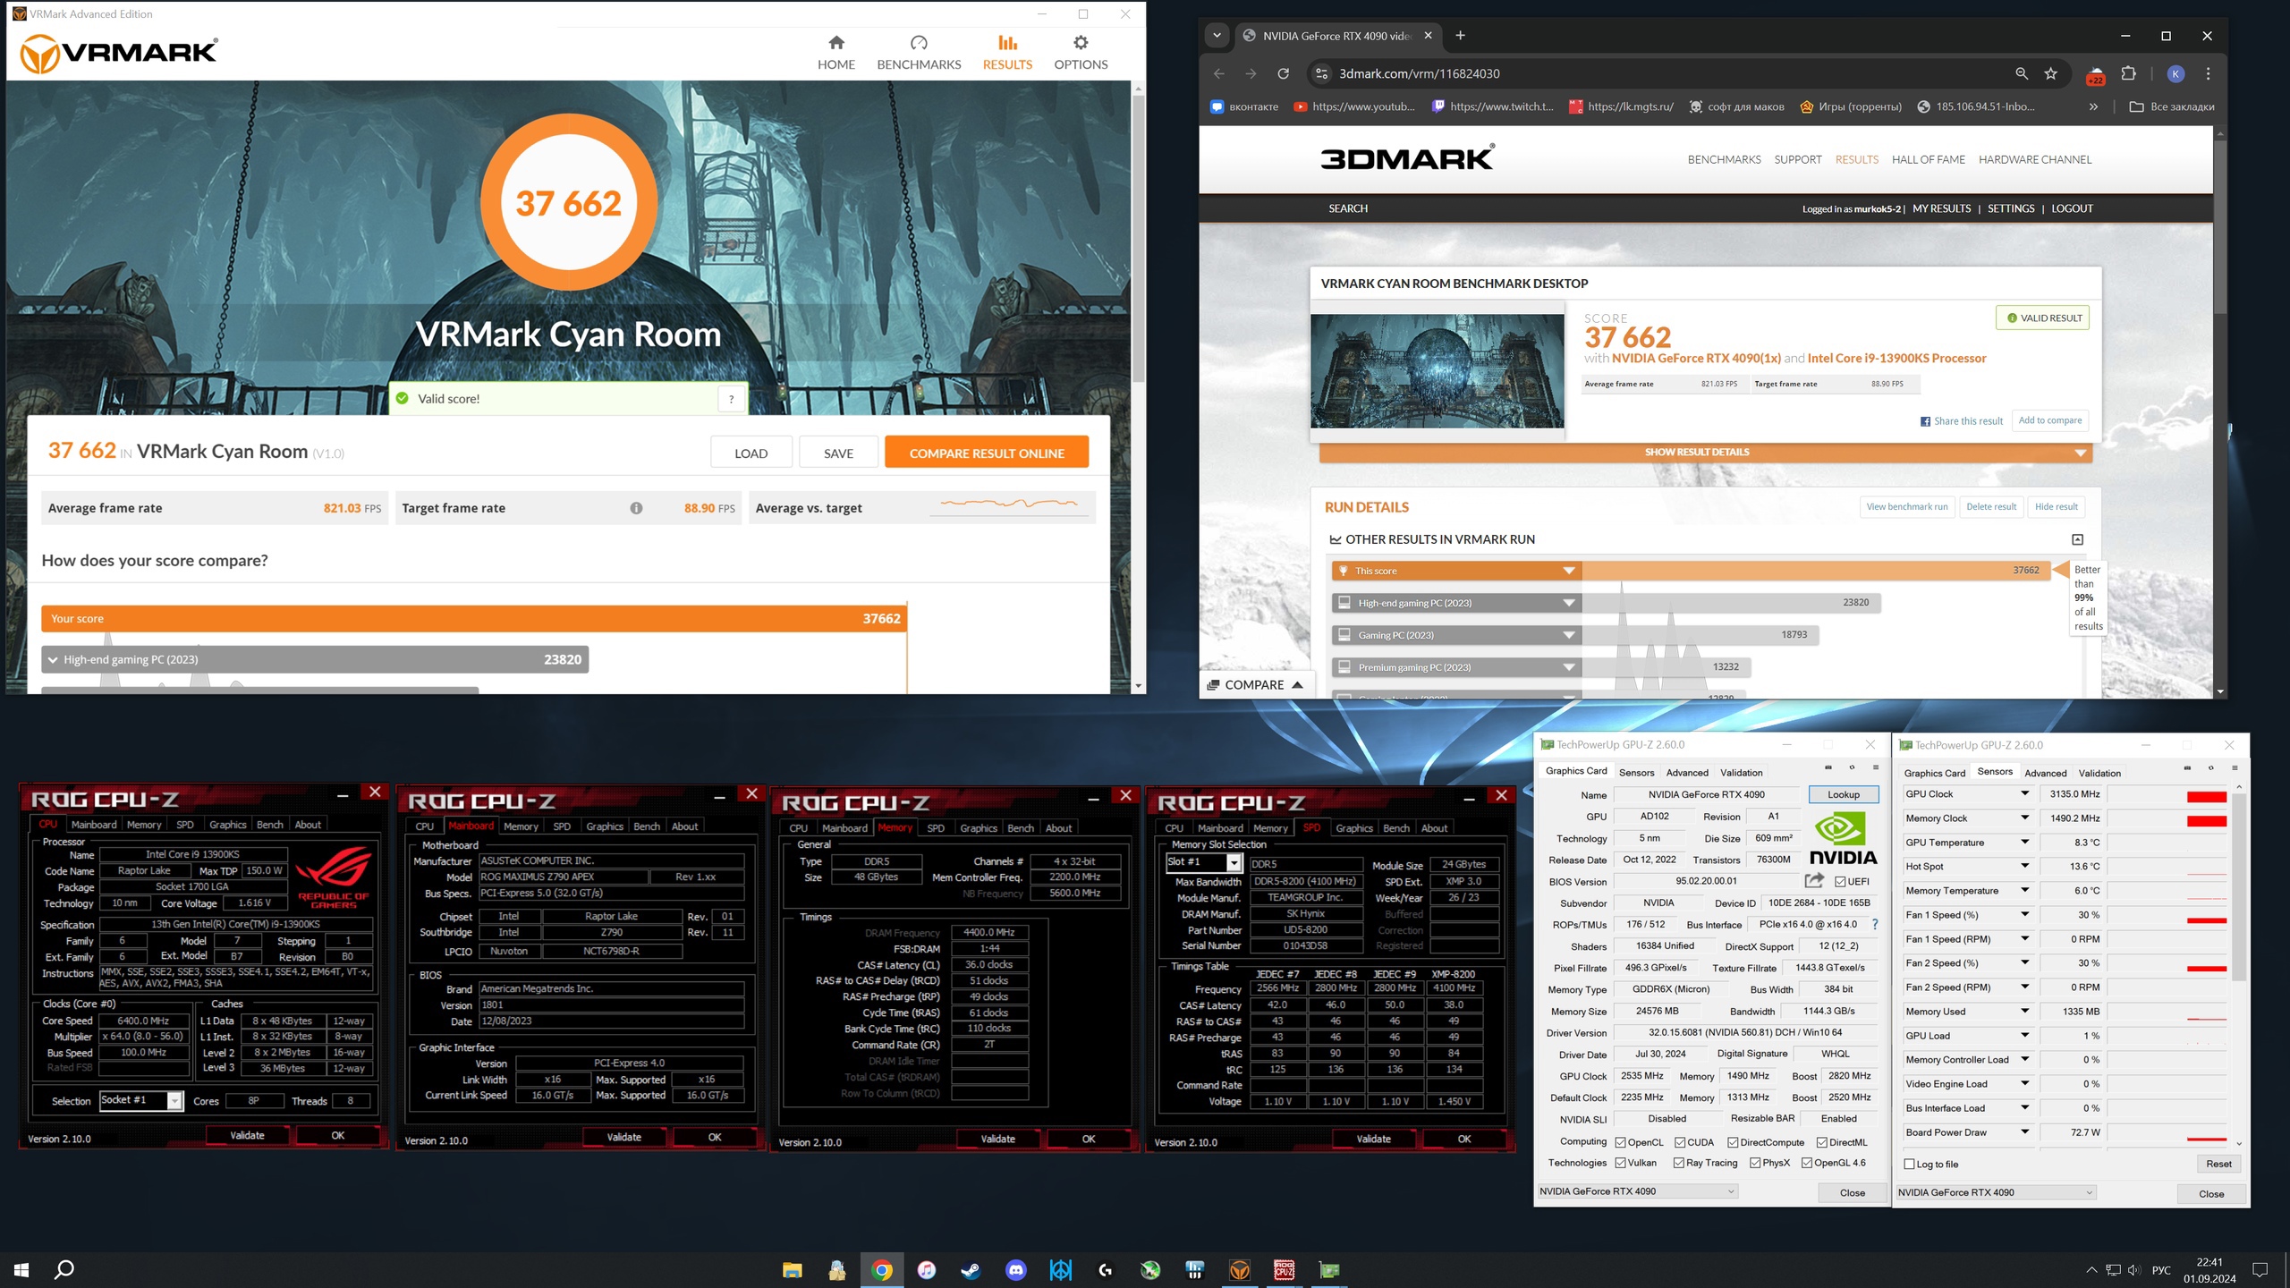Click COMPARE RESULT ONLINE button

click(987, 453)
